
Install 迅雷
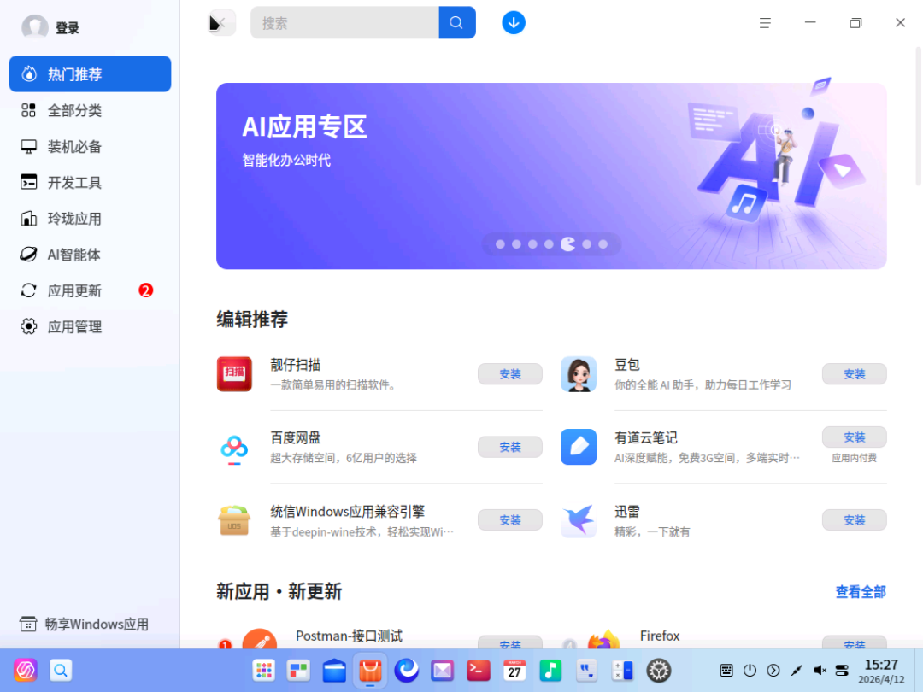[854, 519]
